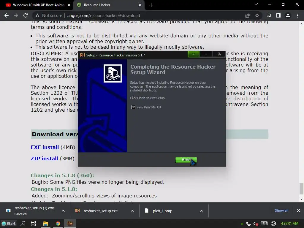The image size is (304, 228).
Task: Expand options for reshacker_setup.exe download
Action: point(132,211)
